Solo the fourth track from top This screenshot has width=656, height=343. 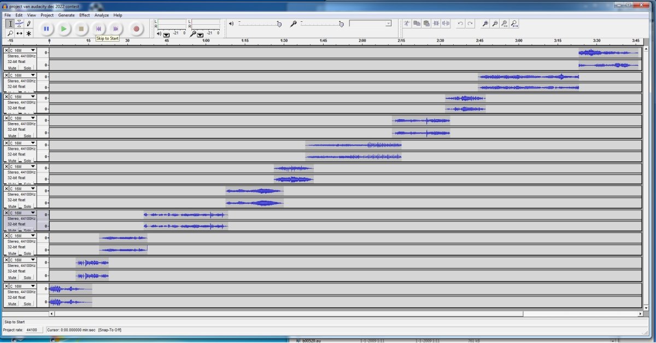pyautogui.click(x=27, y=136)
